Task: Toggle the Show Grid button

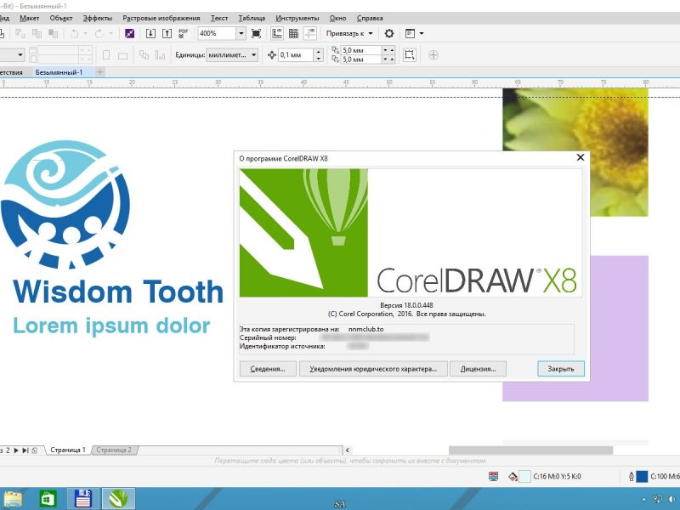Action: click(x=293, y=33)
